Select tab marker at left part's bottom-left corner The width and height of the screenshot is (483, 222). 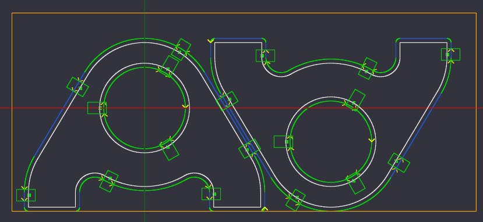pyautogui.click(x=26, y=195)
